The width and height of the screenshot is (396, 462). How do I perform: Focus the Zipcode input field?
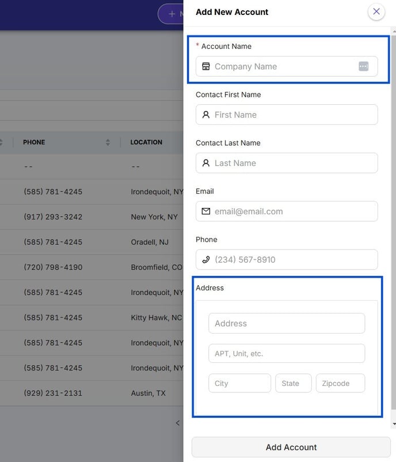[x=340, y=383]
